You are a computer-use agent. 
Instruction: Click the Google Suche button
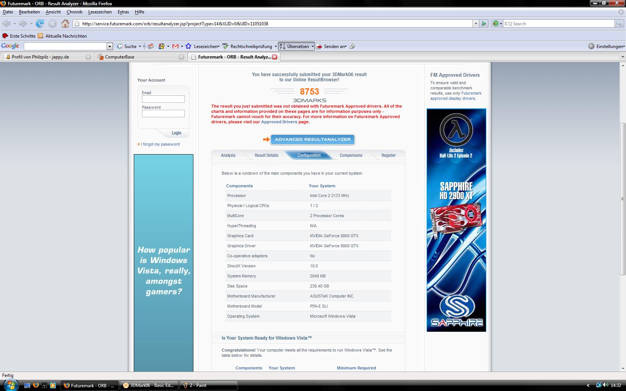(x=127, y=46)
